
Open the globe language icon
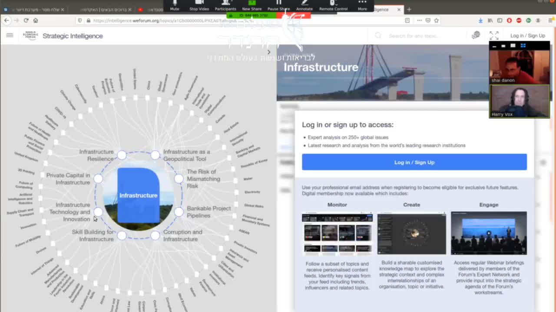[x=476, y=35]
